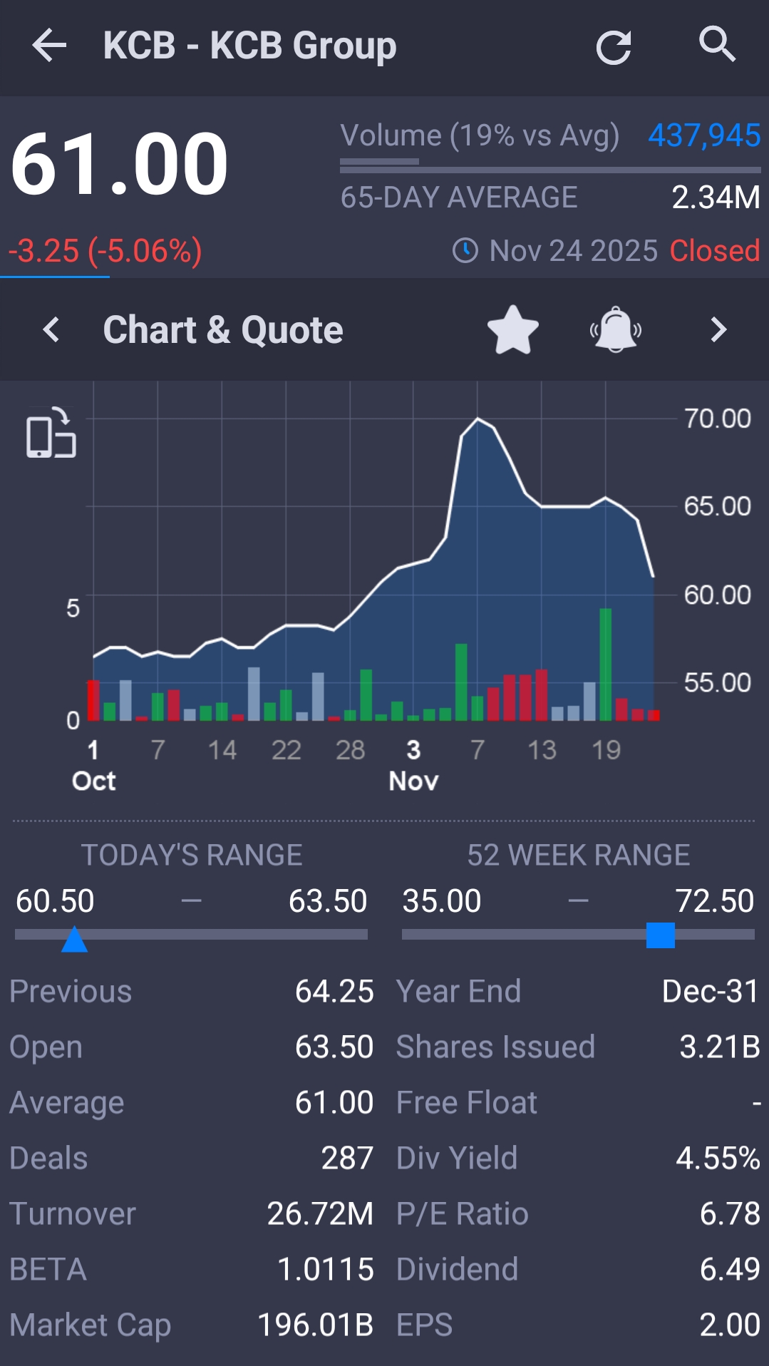Toggle the favorite star for KCB
The width and height of the screenshot is (769, 1366).
[512, 330]
